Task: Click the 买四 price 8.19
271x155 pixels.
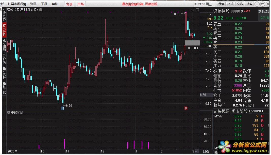Action: pos(238,61)
